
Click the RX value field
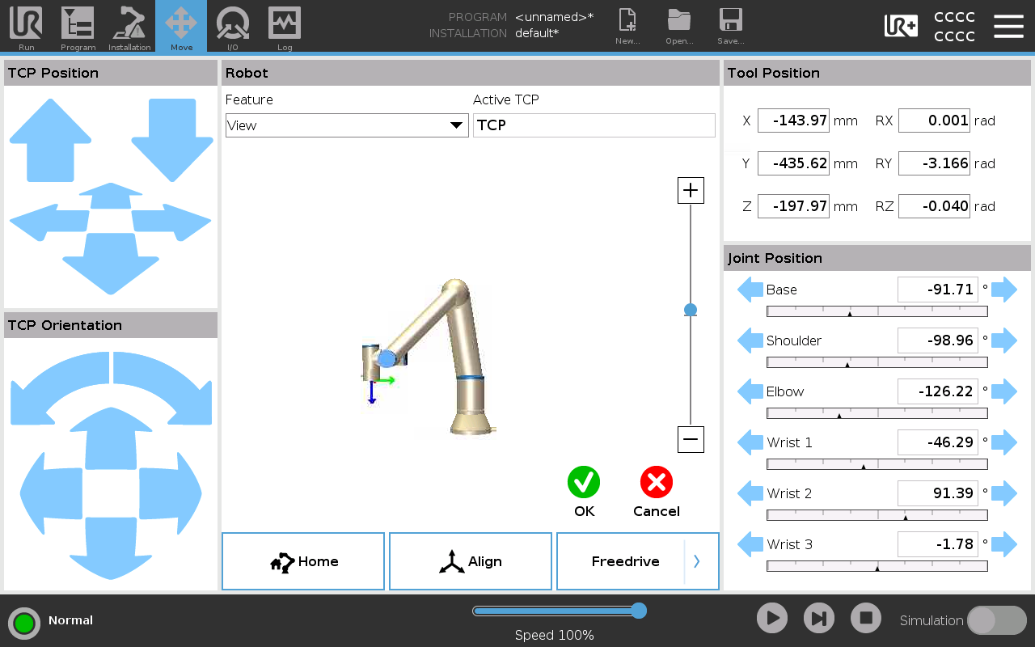click(x=934, y=121)
